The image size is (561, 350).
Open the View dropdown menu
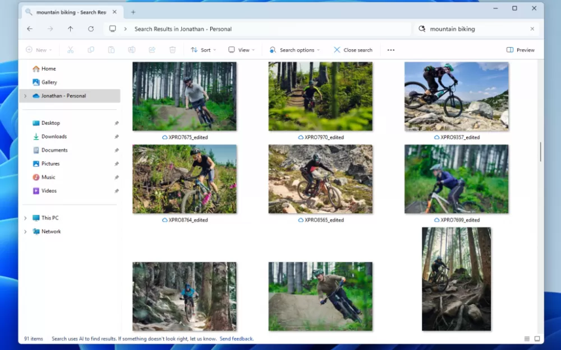click(241, 50)
